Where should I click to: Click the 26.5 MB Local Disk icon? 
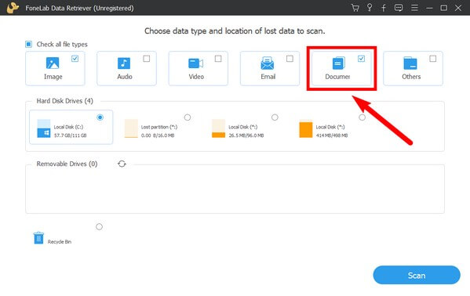tap(218, 128)
